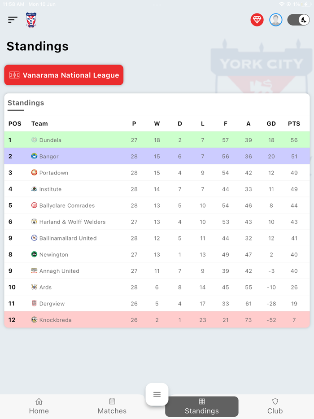Select the Club shield icon

pyautogui.click(x=275, y=402)
